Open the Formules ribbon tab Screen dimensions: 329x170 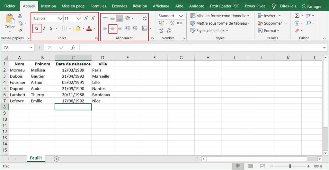click(x=98, y=6)
